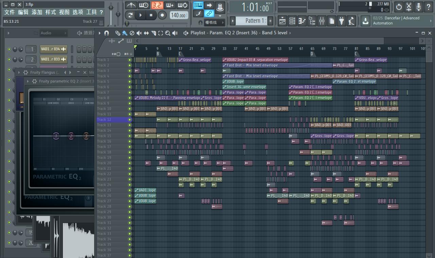Open the plugin picker plug icon
This screenshot has width=435, height=258.
point(341,21)
